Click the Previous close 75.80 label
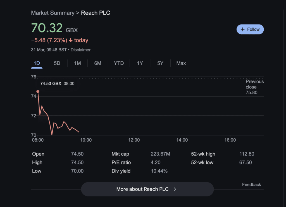 pos(254,87)
